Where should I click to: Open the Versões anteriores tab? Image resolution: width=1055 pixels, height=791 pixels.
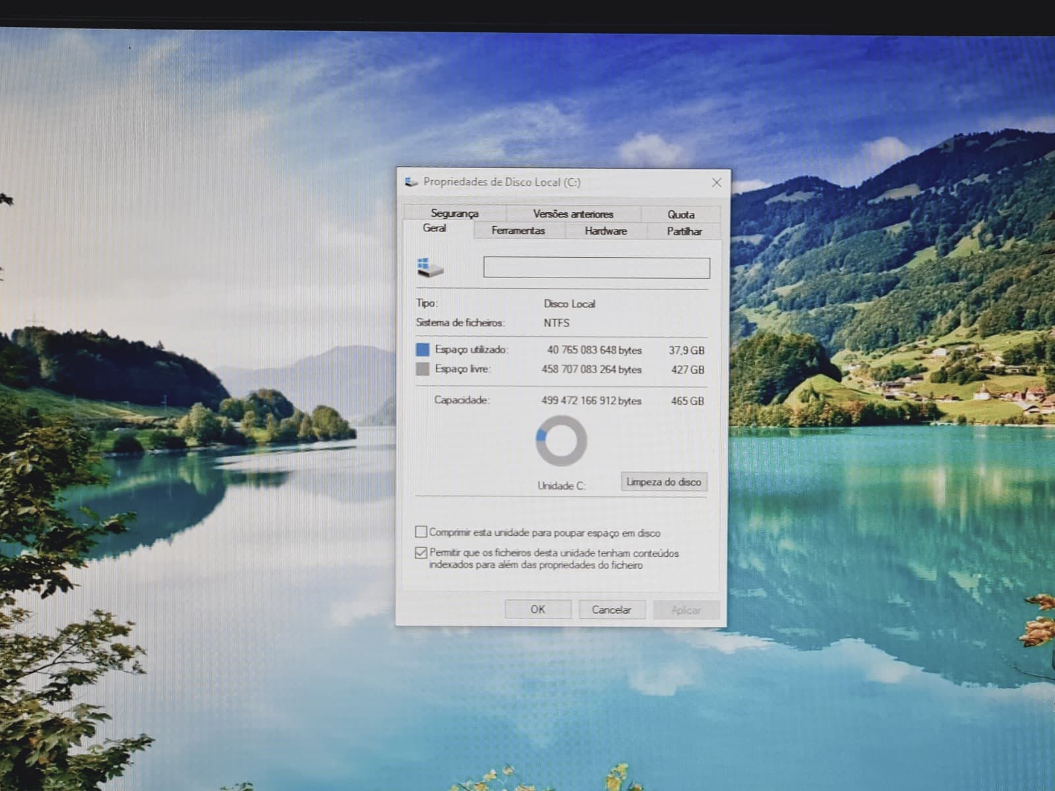[x=573, y=214]
